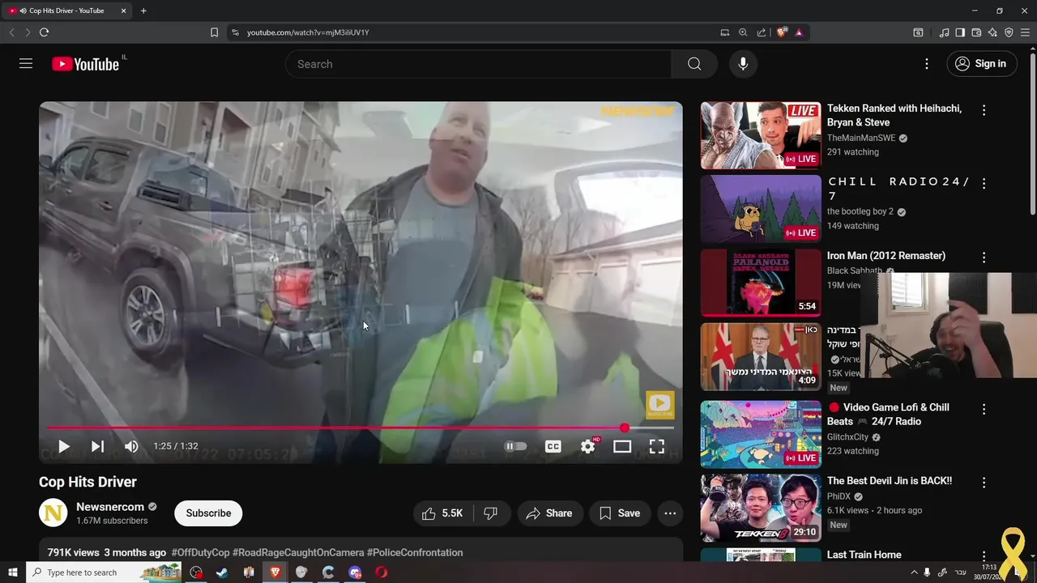Play the video with play button

(x=63, y=446)
